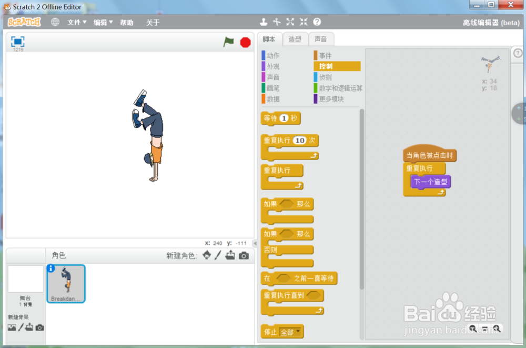The width and height of the screenshot is (526, 348).
Task: Select the 舞台 stage thumbnail
Action: click(26, 279)
